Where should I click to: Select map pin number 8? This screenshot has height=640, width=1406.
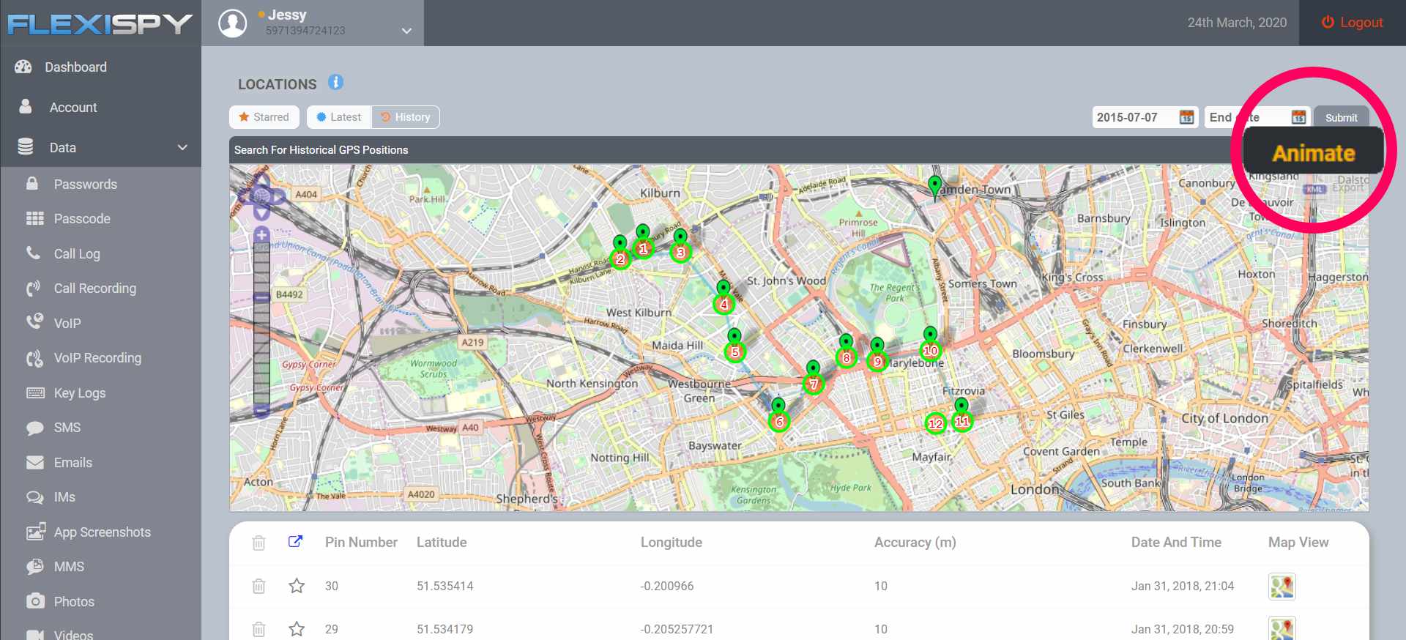(847, 357)
